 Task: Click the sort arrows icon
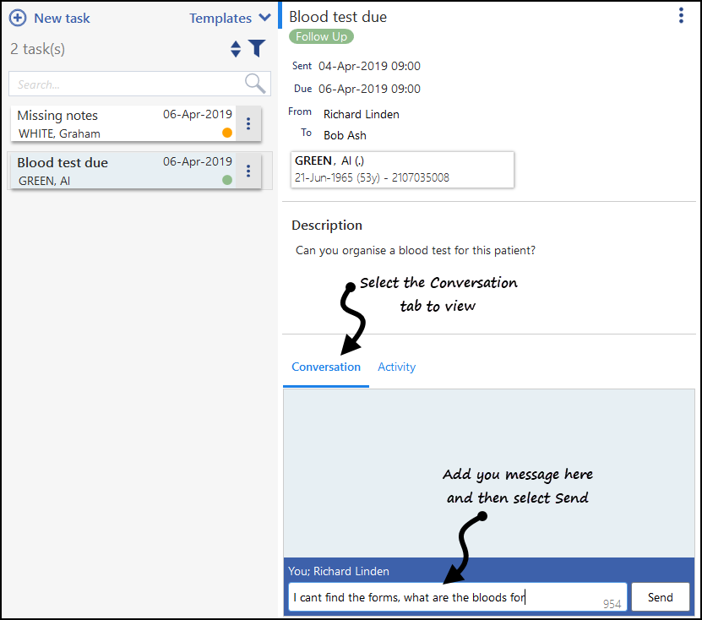(236, 49)
